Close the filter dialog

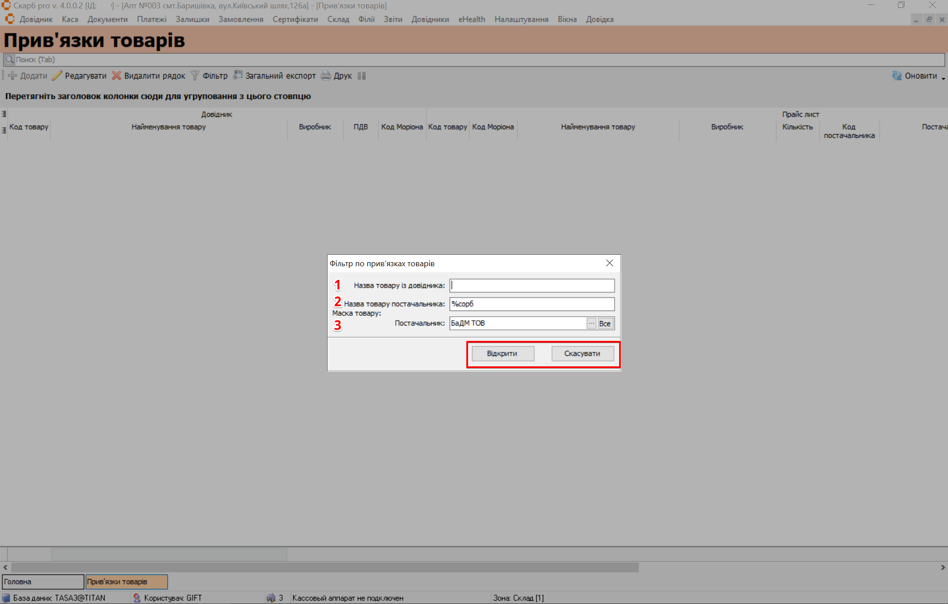(x=609, y=263)
